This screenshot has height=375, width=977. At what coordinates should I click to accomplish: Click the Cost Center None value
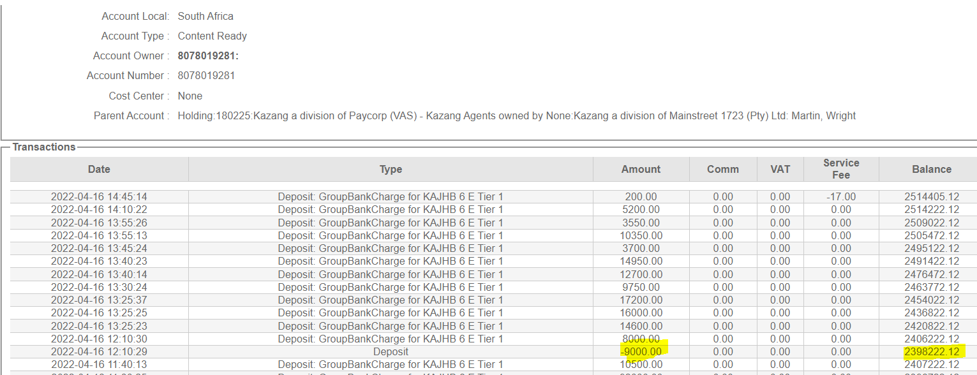coord(190,96)
